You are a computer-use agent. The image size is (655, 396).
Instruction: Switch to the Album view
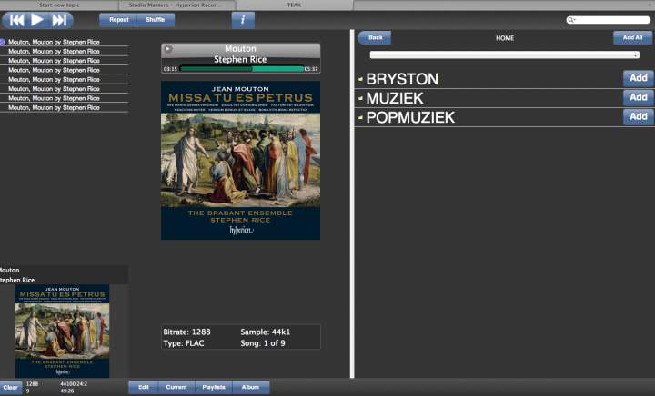(x=251, y=387)
